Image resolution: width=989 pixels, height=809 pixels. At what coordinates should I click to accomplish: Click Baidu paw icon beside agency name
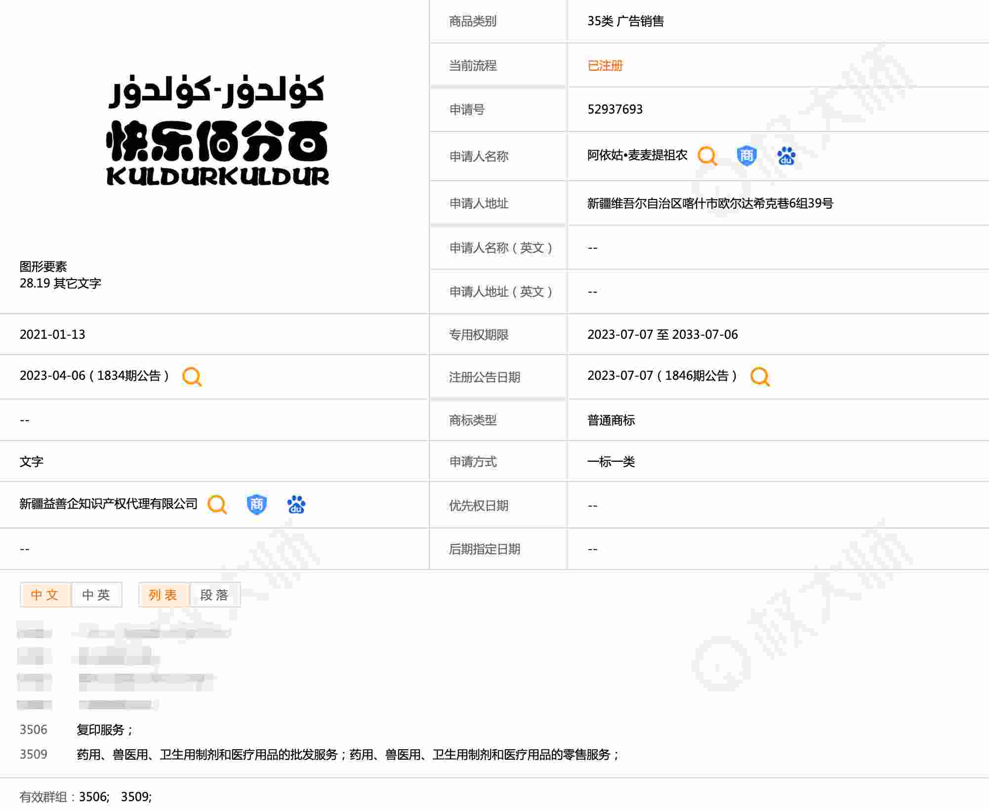point(296,505)
